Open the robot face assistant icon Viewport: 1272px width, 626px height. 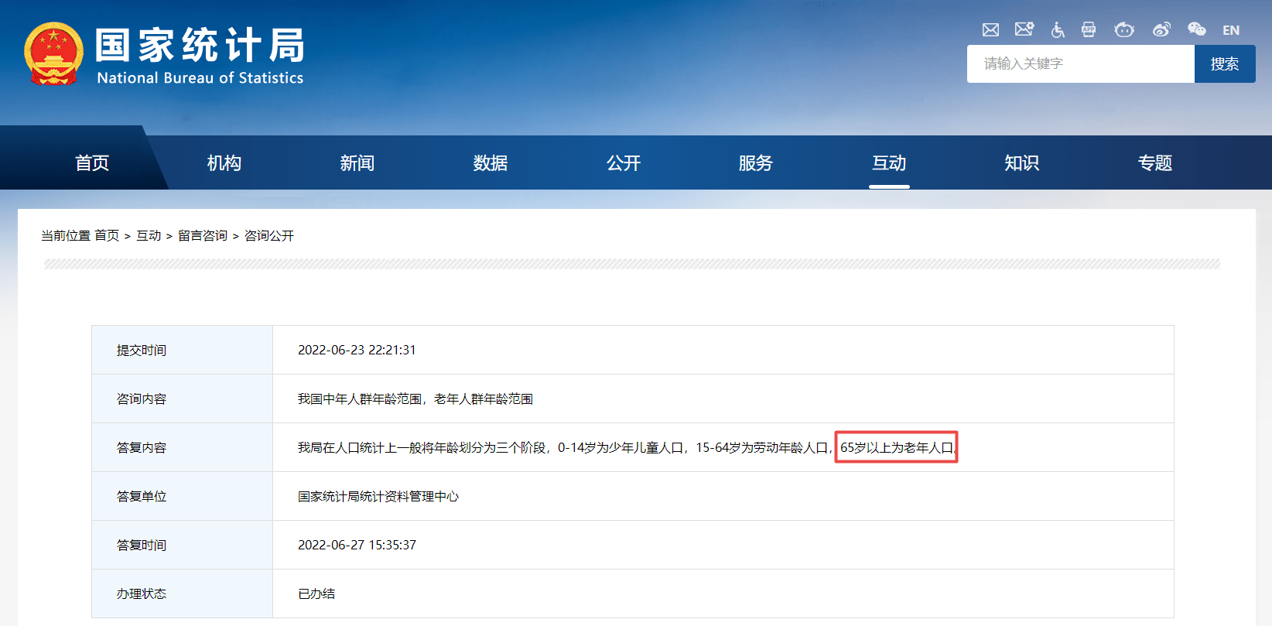pos(1124,29)
